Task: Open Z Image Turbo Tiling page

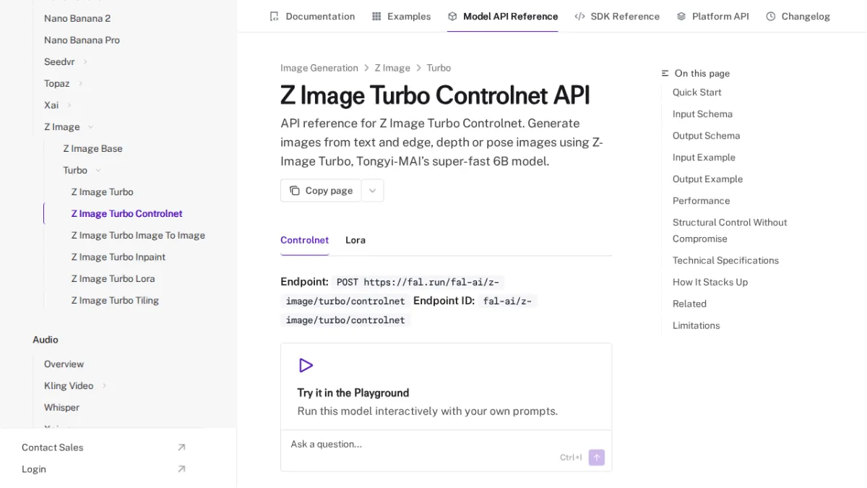Action: 115,300
